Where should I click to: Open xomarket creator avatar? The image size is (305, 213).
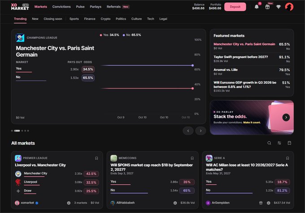point(17,203)
